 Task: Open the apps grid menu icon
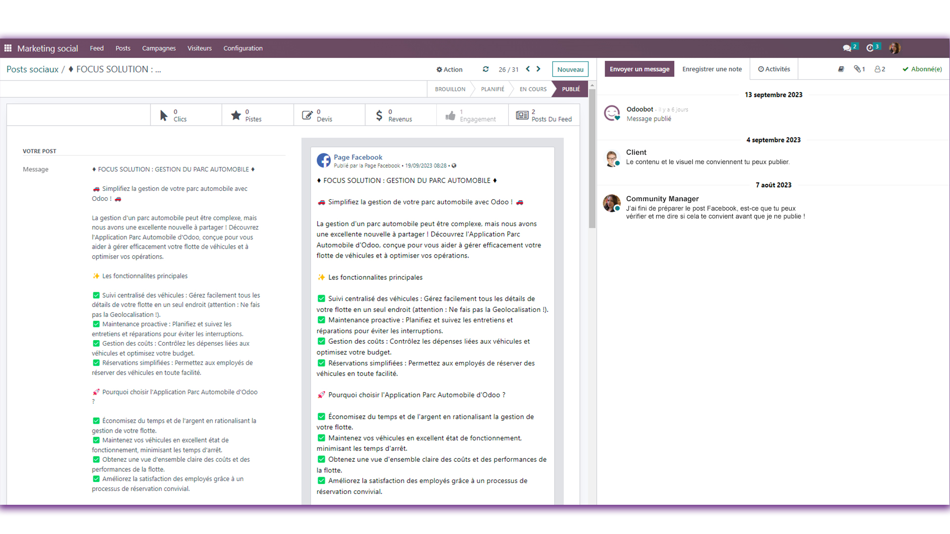click(x=8, y=48)
